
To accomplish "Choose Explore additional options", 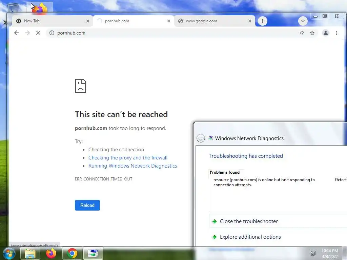I will coord(278,237).
